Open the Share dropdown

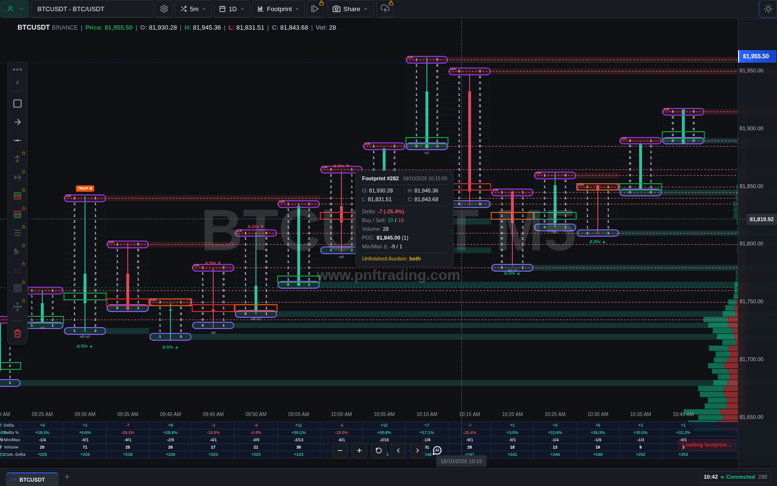tap(350, 9)
